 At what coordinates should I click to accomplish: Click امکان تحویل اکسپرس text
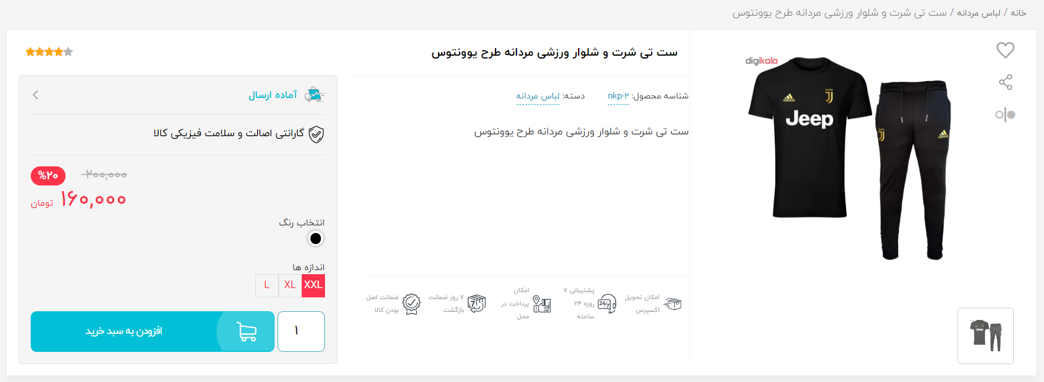642,304
